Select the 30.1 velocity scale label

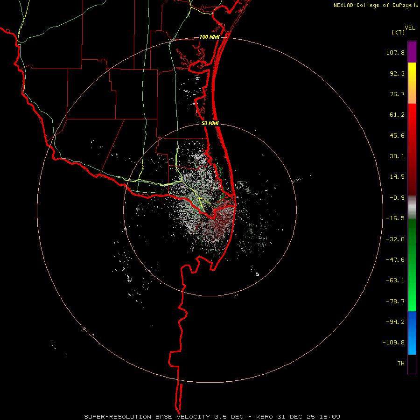(397, 156)
